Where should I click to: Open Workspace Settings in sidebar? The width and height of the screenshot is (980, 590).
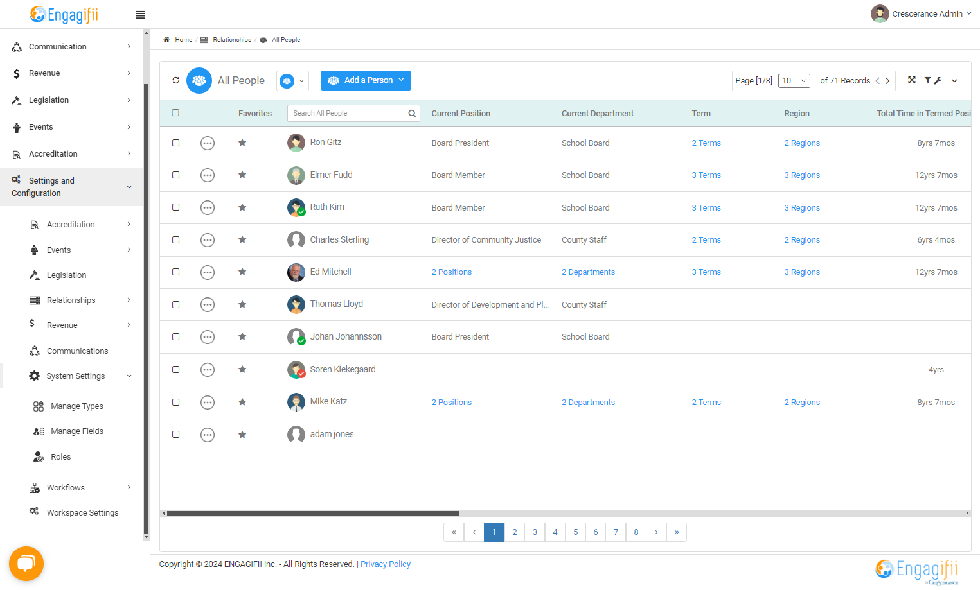(82, 512)
